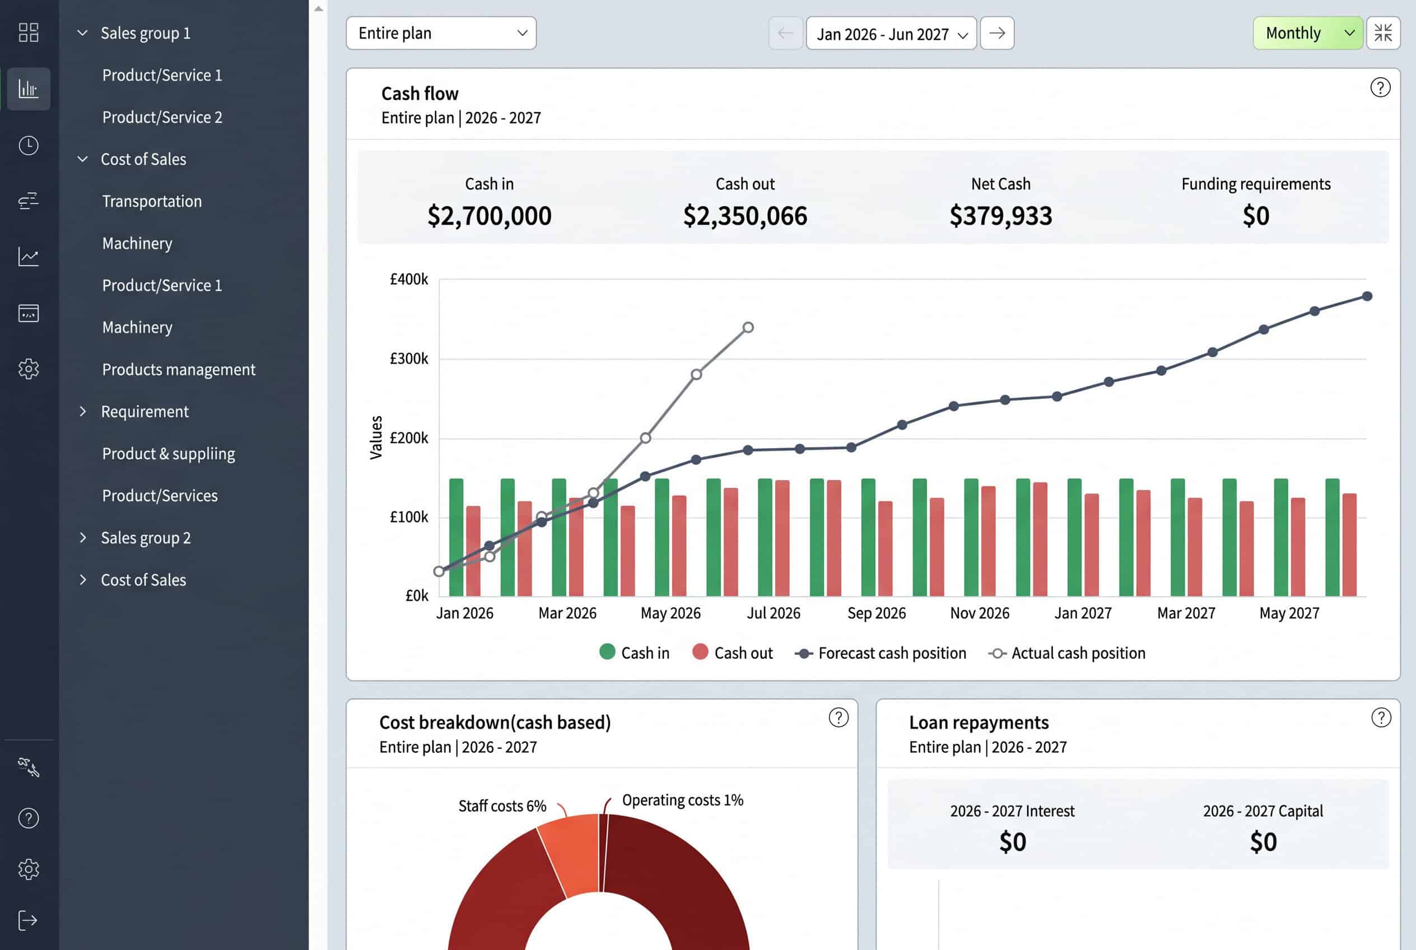The image size is (1416, 950).
Task: Click the Jun 2027 forecast data point
Action: coord(1367,296)
